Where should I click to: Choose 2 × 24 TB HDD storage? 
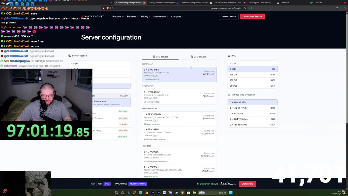click(x=253, y=114)
